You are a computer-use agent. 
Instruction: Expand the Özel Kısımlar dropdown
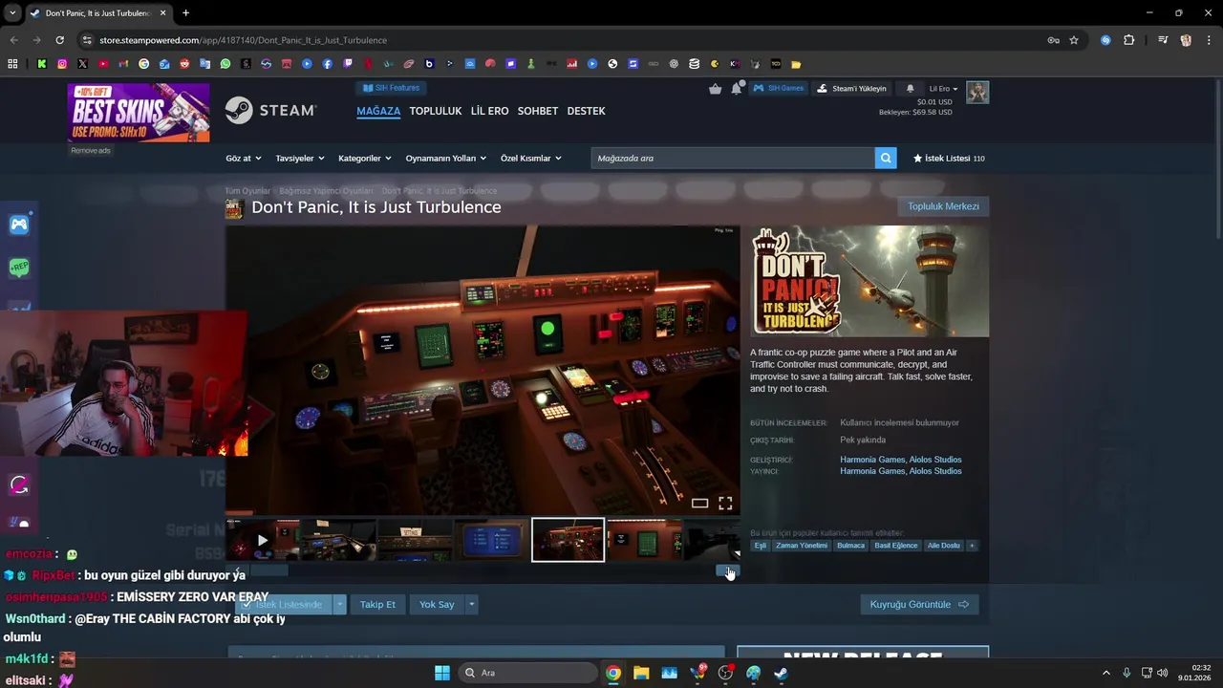click(530, 159)
